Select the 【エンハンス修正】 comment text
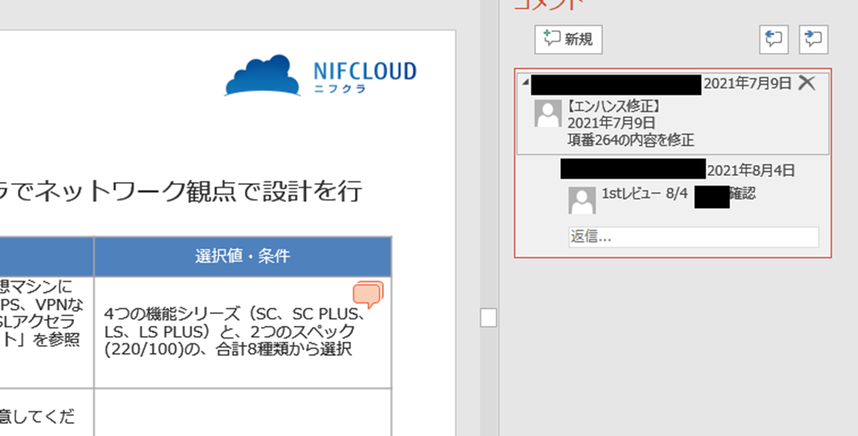The width and height of the screenshot is (858, 436). coord(614,106)
